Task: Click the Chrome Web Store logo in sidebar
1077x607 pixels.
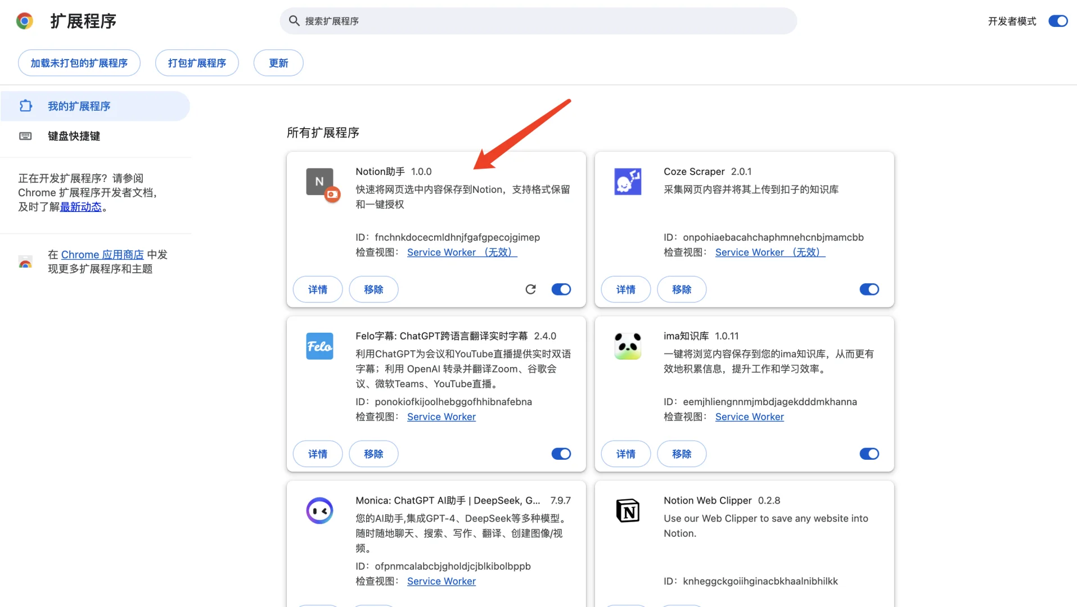Action: (x=25, y=262)
